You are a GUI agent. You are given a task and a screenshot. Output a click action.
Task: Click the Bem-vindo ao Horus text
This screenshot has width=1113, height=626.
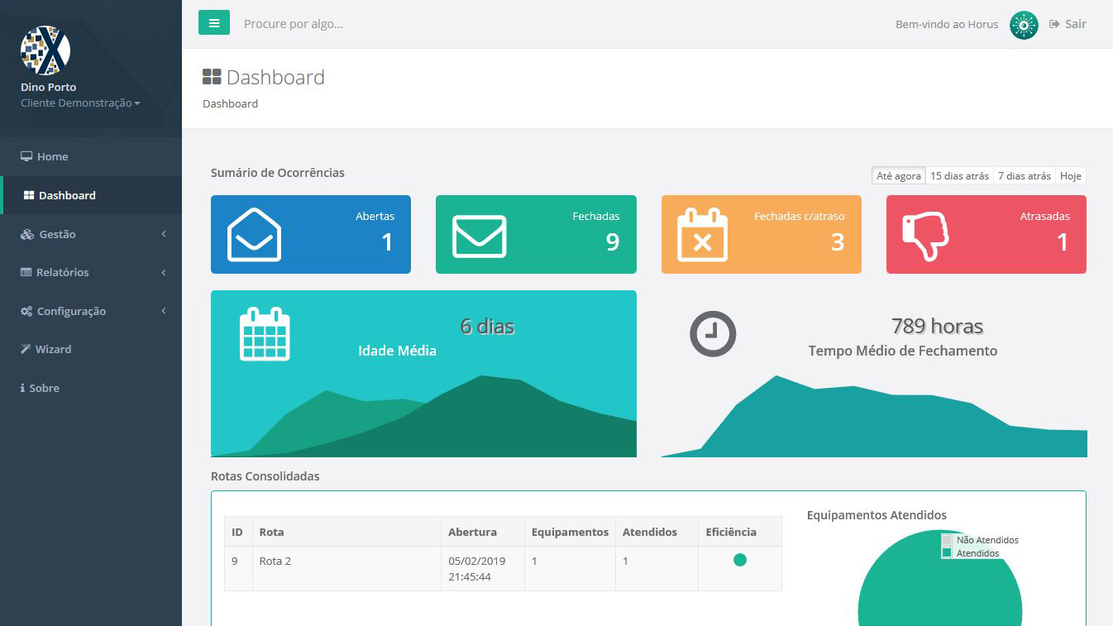tap(947, 25)
